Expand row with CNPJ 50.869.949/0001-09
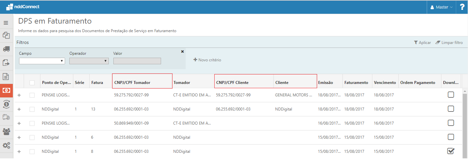468x160 pixels. tap(19, 123)
